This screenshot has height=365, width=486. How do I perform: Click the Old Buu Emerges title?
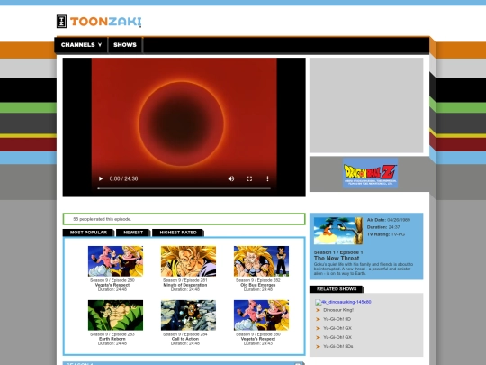(x=258, y=285)
